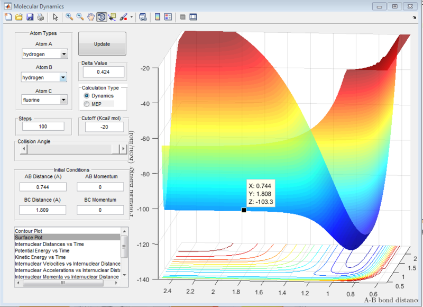Open the Atom A dropdown

[45, 54]
